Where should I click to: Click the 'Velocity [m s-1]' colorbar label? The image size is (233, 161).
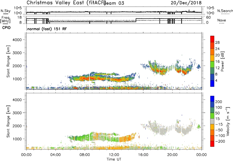227,121
